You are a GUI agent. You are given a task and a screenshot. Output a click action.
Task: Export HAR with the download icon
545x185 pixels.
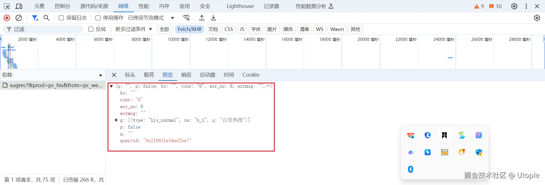tap(213, 18)
